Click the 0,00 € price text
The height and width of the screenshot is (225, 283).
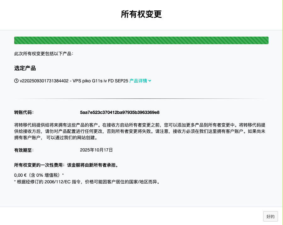(x=21, y=175)
